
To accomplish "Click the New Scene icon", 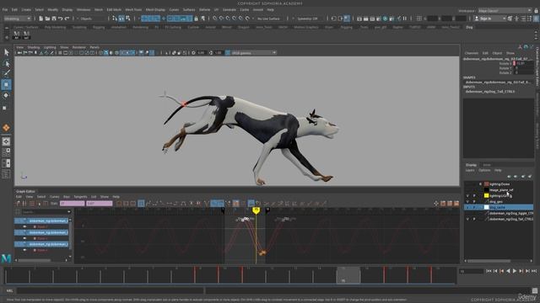I will (40, 19).
